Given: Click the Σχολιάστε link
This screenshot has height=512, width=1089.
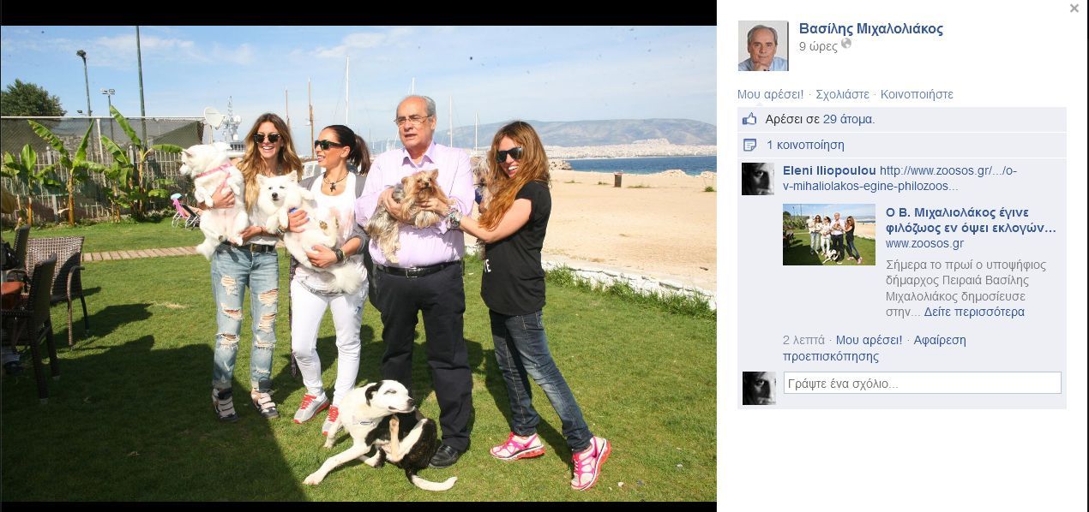Looking at the screenshot, I should 842,94.
